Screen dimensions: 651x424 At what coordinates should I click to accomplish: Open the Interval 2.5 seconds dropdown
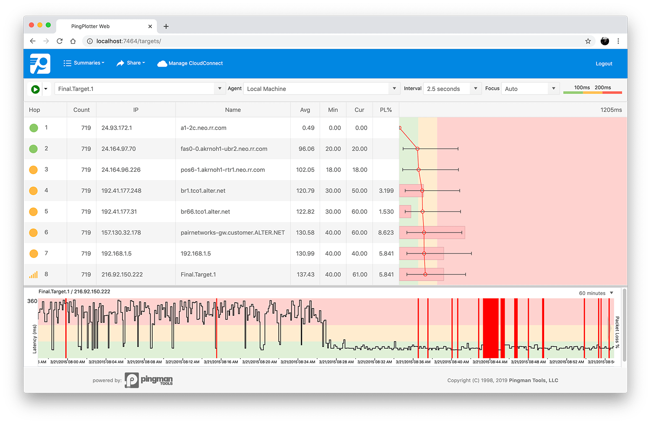475,89
